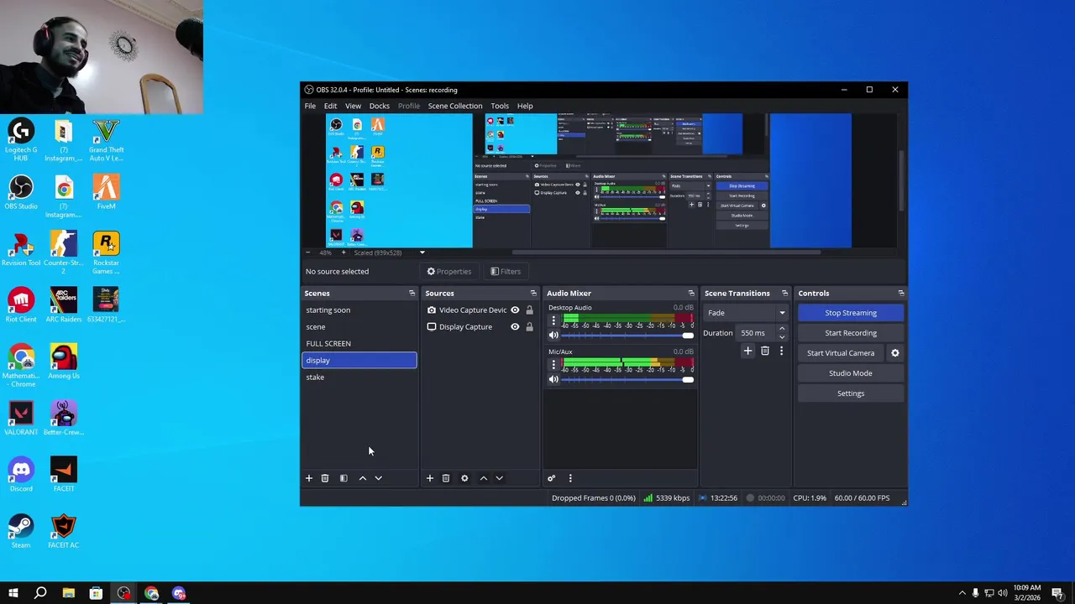
Task: Add a new scene with plus icon
Action: 308,478
